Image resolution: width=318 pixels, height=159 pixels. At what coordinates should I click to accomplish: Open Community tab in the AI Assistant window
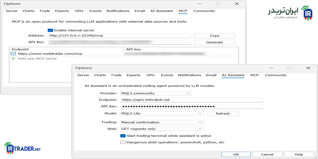[x=276, y=75]
